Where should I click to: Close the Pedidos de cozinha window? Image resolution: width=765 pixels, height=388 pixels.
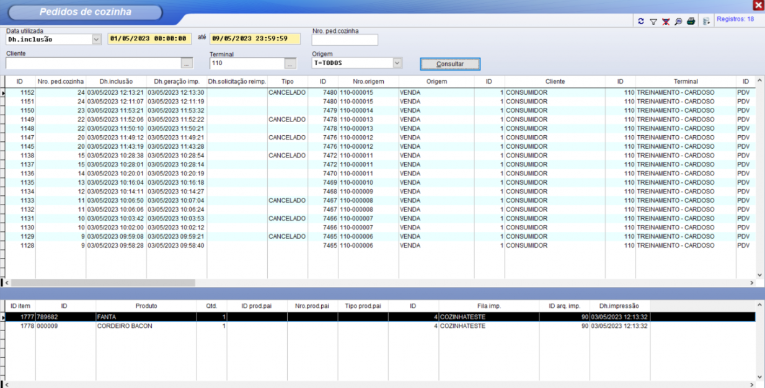pyautogui.click(x=758, y=5)
